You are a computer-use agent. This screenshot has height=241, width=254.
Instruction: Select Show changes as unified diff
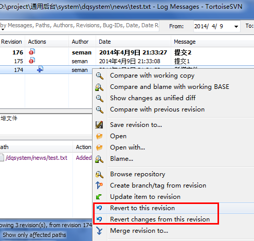153,98
